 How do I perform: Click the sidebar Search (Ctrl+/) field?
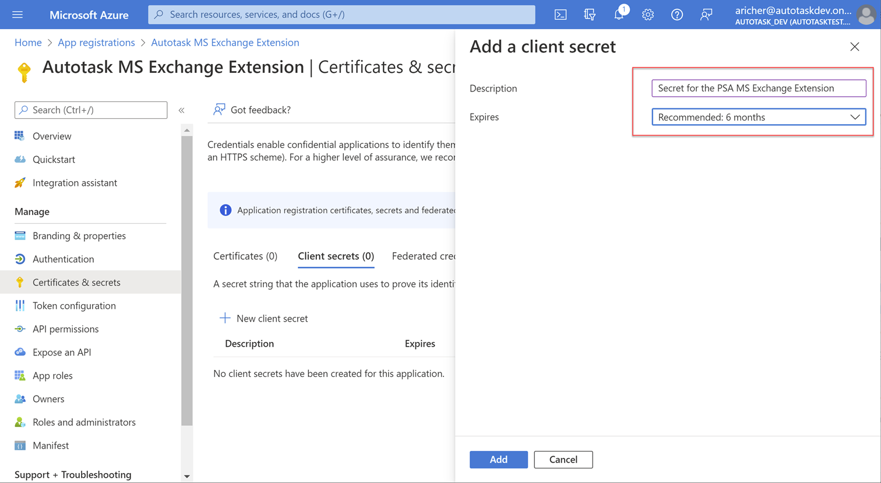click(x=91, y=110)
